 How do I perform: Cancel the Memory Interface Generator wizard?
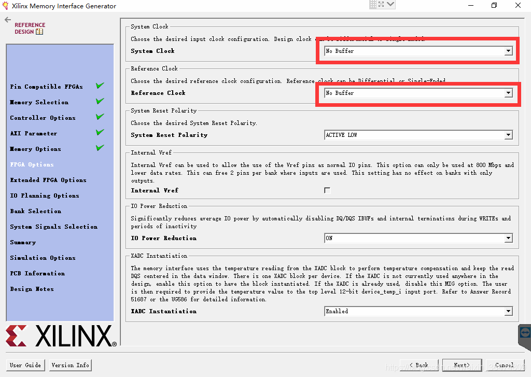[505, 365]
